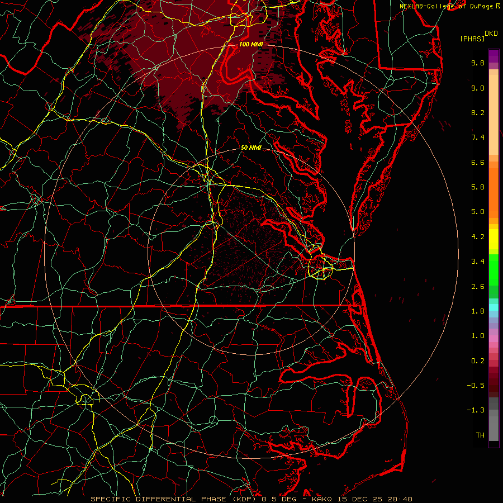Select the 2.6 value on the color scale

pos(478,287)
